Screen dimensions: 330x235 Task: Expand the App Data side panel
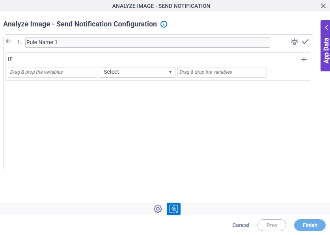pos(325,46)
